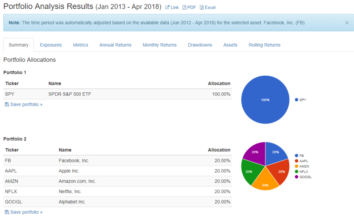Click the FB ticker cell
The image size is (354, 221).
click(x=8, y=160)
